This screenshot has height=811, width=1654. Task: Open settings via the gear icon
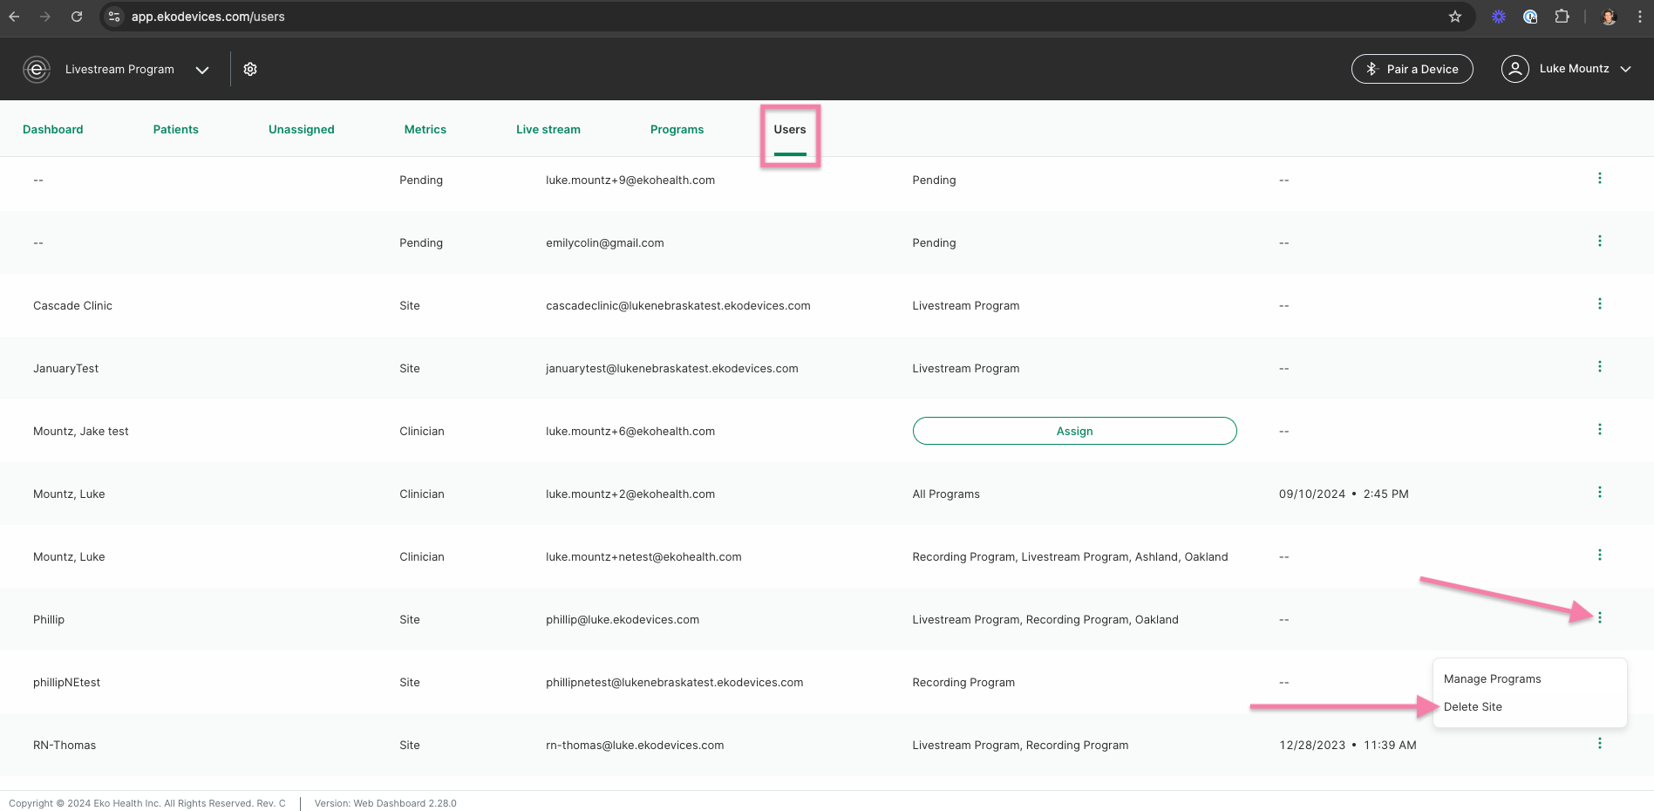(x=250, y=69)
